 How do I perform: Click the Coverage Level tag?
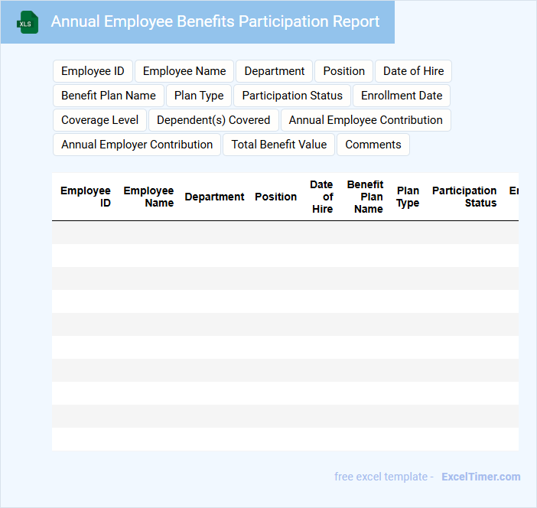coord(99,120)
